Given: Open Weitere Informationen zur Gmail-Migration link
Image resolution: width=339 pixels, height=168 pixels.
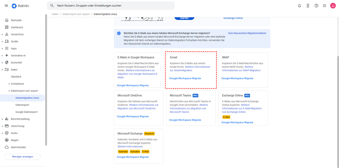Looking at the screenshot, I should pyautogui.click(x=190, y=68).
